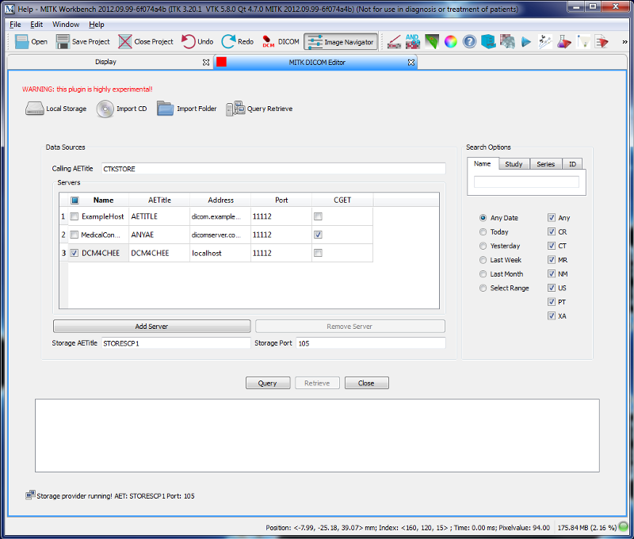Uncheck the CT modality checkbox

click(551, 246)
